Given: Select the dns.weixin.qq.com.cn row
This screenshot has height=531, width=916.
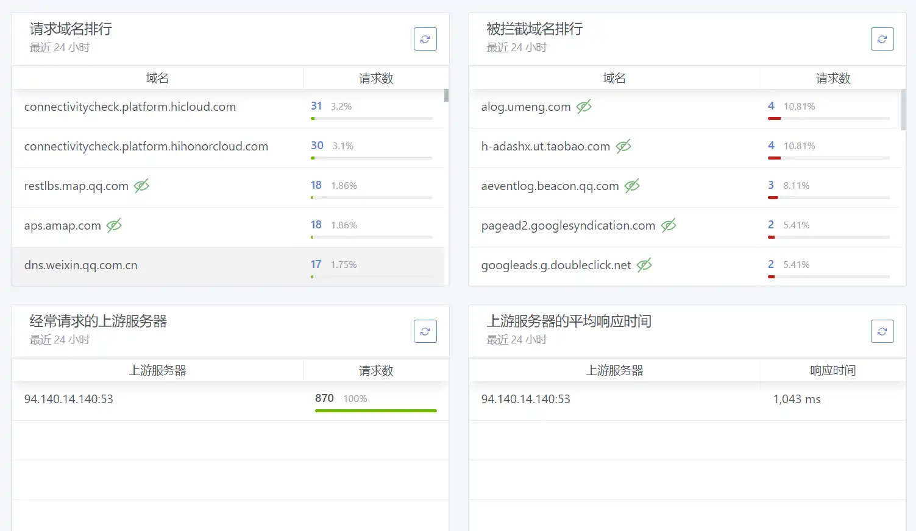Looking at the screenshot, I should point(80,265).
